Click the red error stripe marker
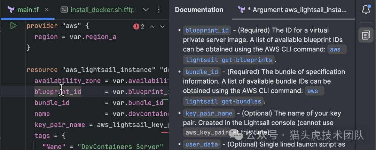This screenshot has height=150, width=376. pos(165,132)
